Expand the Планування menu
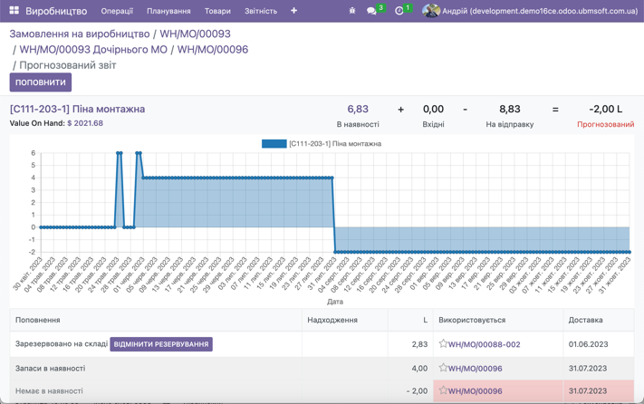Viewport: 644px width, 404px height. (x=168, y=11)
